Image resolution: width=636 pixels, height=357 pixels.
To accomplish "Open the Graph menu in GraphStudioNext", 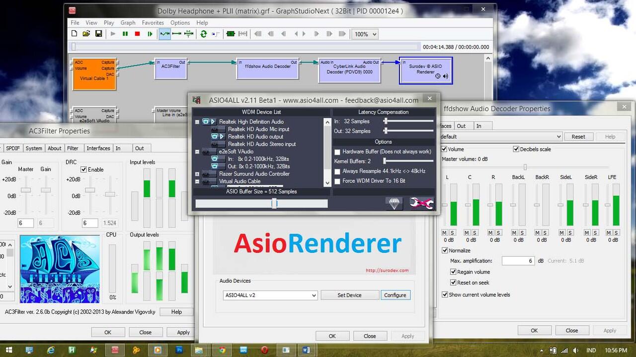I will point(128,22).
